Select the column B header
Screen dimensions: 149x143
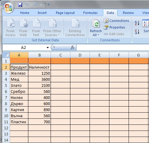(x=40, y=55)
